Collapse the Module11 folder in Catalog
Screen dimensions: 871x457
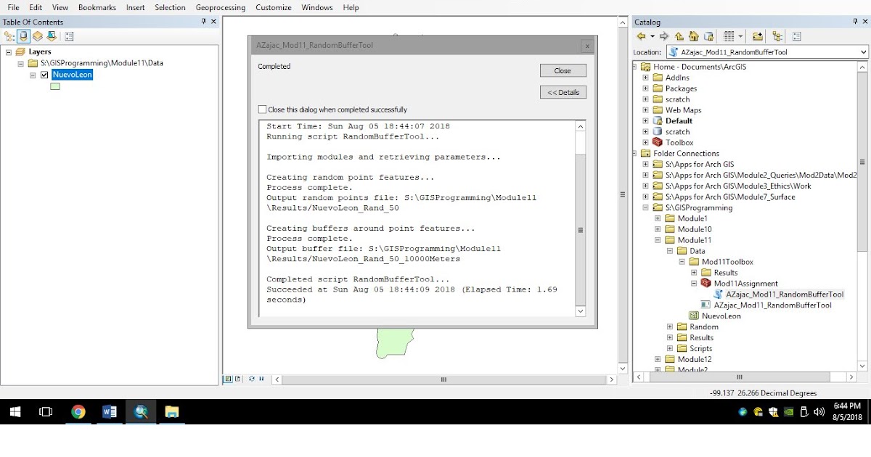tap(656, 239)
